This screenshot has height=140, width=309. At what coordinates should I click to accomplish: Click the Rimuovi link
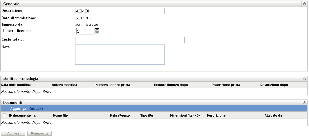point(36,108)
